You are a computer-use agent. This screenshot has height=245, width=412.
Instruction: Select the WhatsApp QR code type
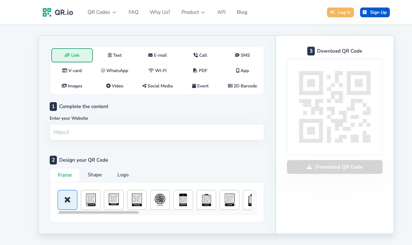pos(114,70)
